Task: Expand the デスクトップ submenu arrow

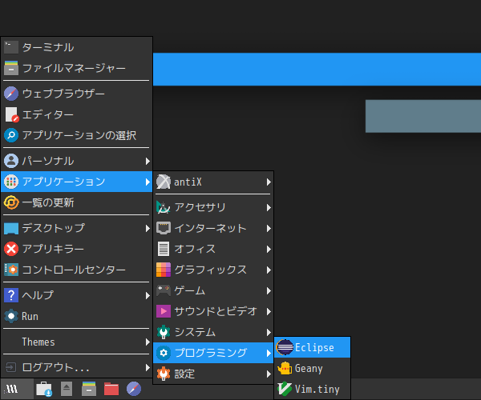Action: click(148, 228)
